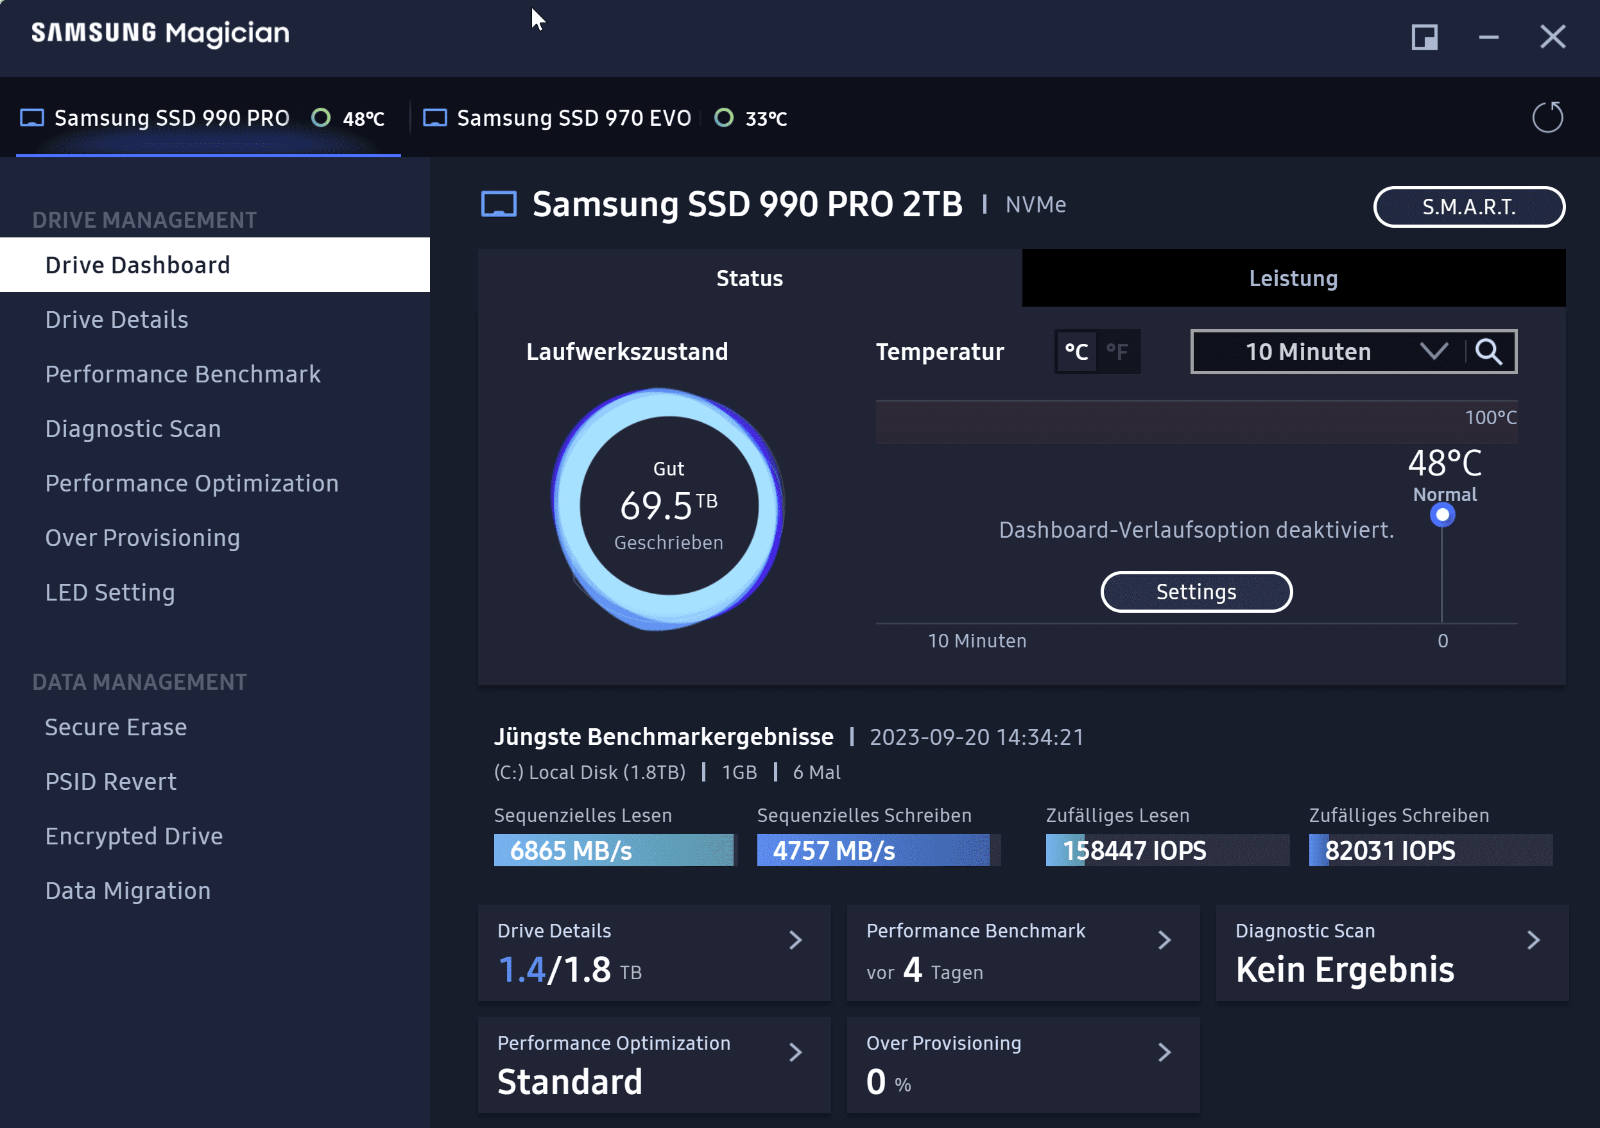
Task: Click the drive icon beside Samsung SSD 990 PRO 2TB heading
Action: click(x=499, y=205)
